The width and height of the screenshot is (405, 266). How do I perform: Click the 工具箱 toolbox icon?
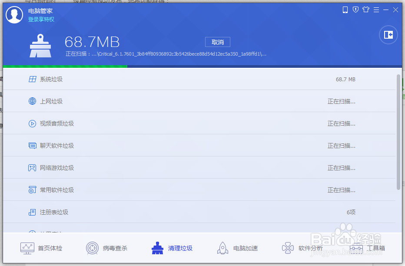click(356, 249)
